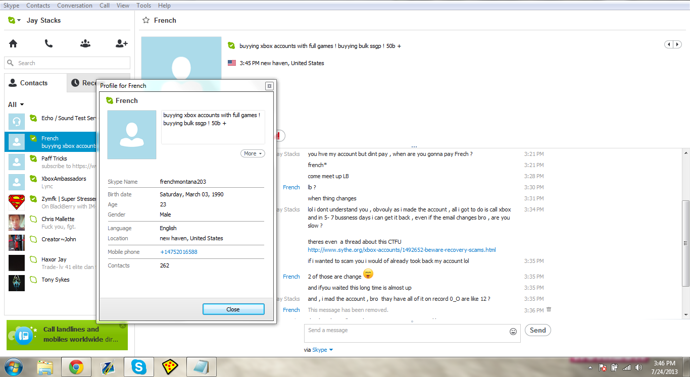Click the Close button in profile dialog
This screenshot has width=690, height=377.
click(233, 309)
